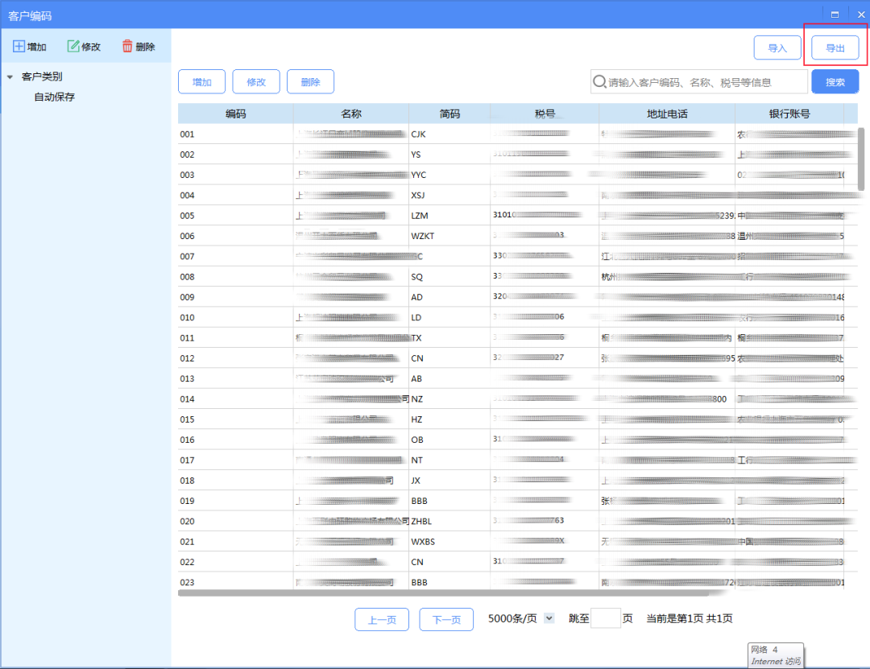The width and height of the screenshot is (870, 669).
Task: Click the magnifier icon in search box
Action: 599,81
